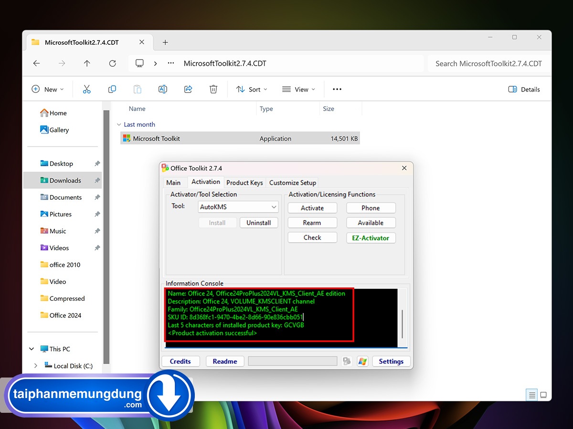Click the Cut scissors icon in Explorer toolbar
573x429 pixels.
point(86,89)
